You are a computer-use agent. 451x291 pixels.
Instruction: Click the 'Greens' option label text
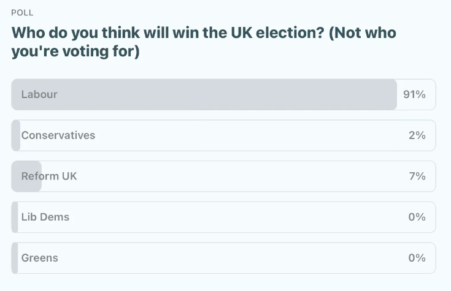click(40, 258)
